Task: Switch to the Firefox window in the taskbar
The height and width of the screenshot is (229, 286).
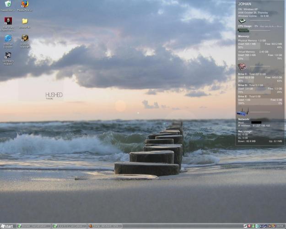Action: (x=105, y=226)
